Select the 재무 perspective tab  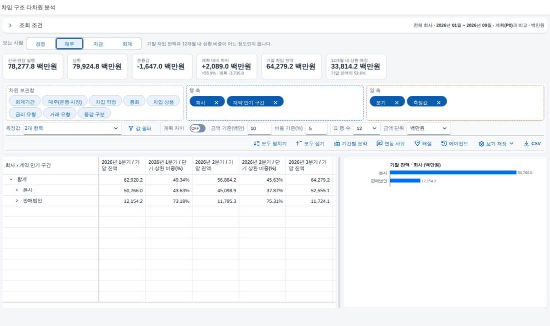click(69, 44)
